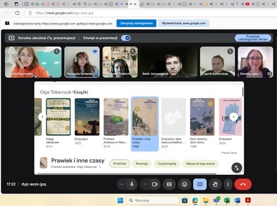Screen dimensions: 277x206
Task: Stop sharing via Zatrzymaj udostępnianie button
Action: tap(136, 23)
